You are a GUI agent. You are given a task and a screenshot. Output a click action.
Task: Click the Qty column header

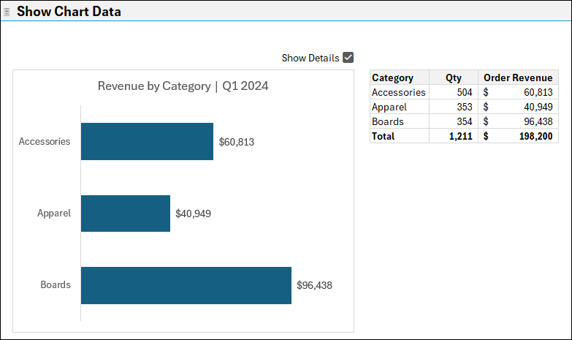point(453,78)
